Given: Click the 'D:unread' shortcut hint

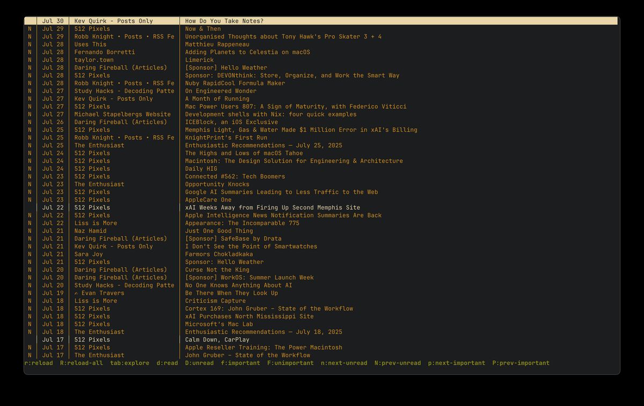Looking at the screenshot, I should (x=200, y=363).
